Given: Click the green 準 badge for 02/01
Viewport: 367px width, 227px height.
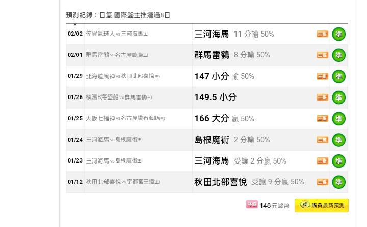Looking at the screenshot, I should pos(338,55).
